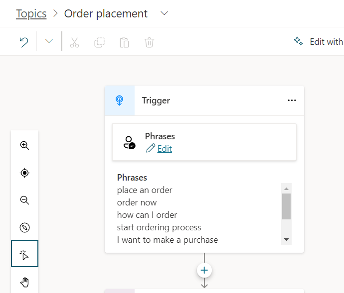344x293 pixels.
Task: Open Edit with Copilot option
Action: (319, 42)
